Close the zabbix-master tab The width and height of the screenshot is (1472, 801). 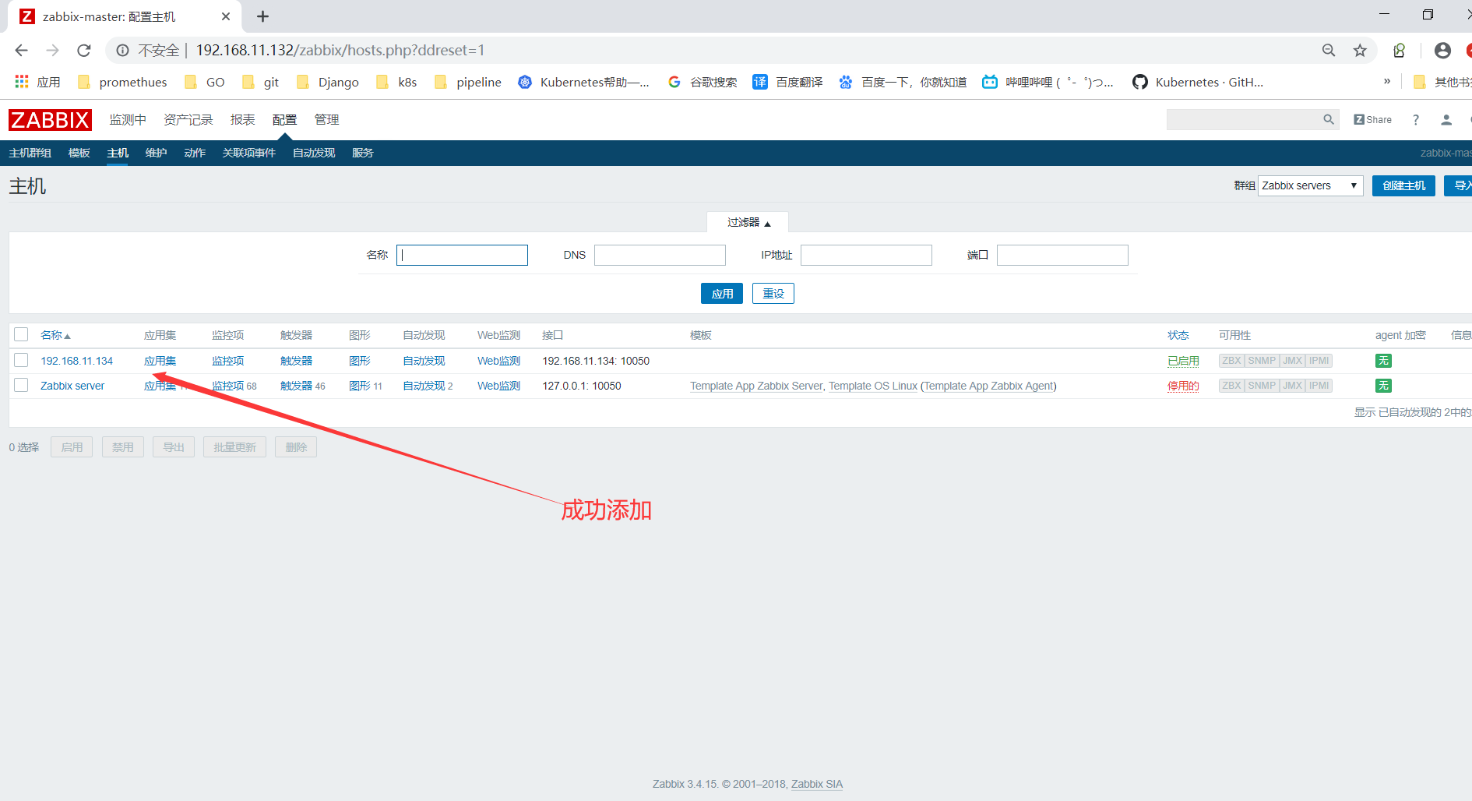226,16
